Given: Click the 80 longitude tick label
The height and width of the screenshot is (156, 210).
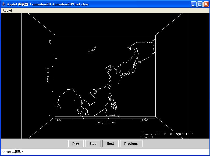Looking at the screenshot, I should coord(58,121).
